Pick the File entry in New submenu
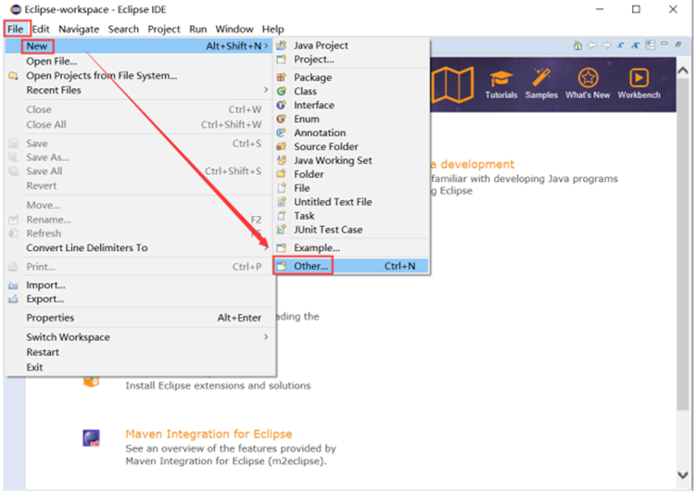695x494 pixels. click(x=350, y=188)
